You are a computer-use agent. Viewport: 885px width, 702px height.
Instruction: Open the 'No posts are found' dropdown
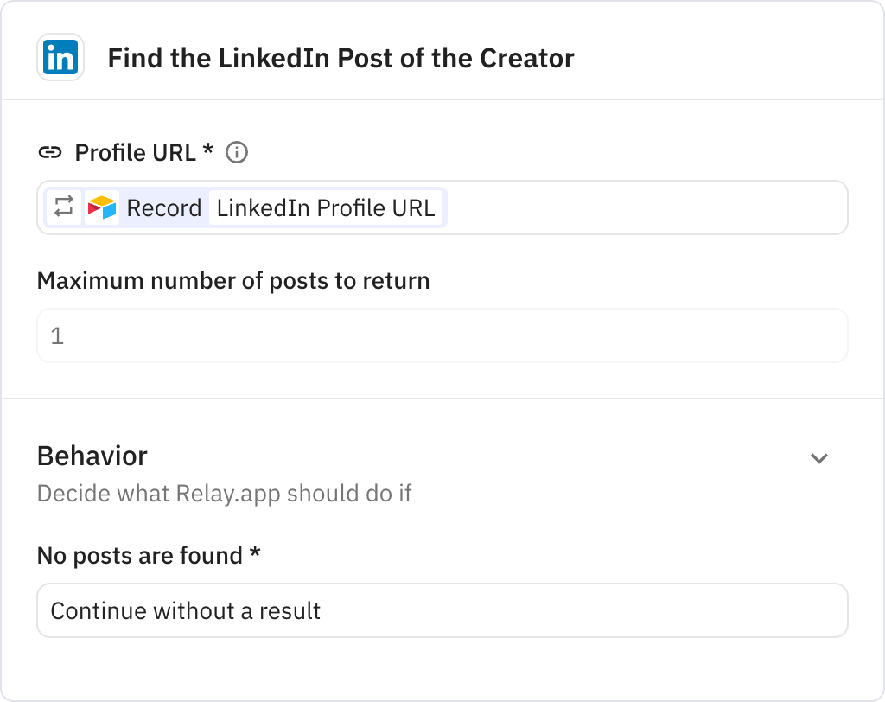[442, 610]
